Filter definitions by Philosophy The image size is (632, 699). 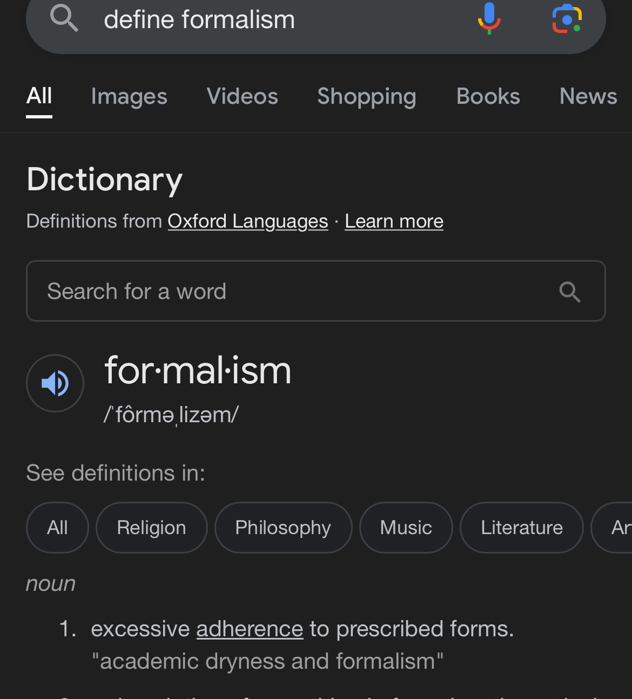click(x=283, y=528)
